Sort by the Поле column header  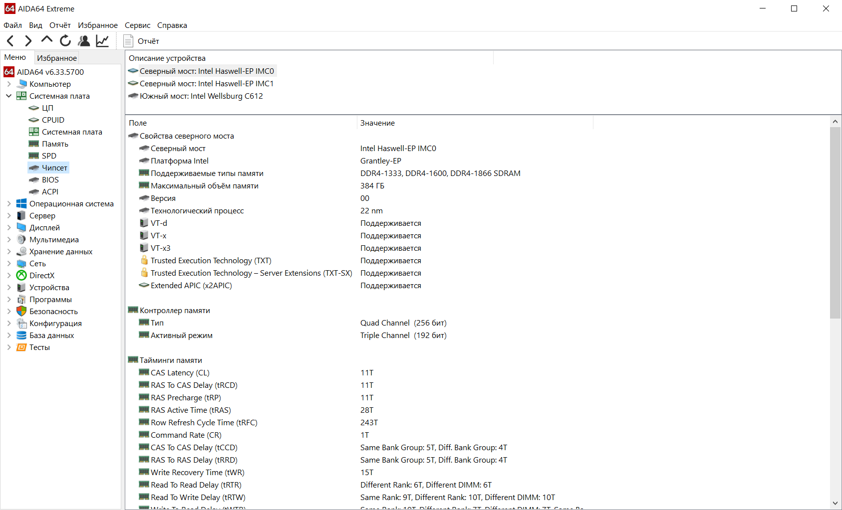click(241, 123)
